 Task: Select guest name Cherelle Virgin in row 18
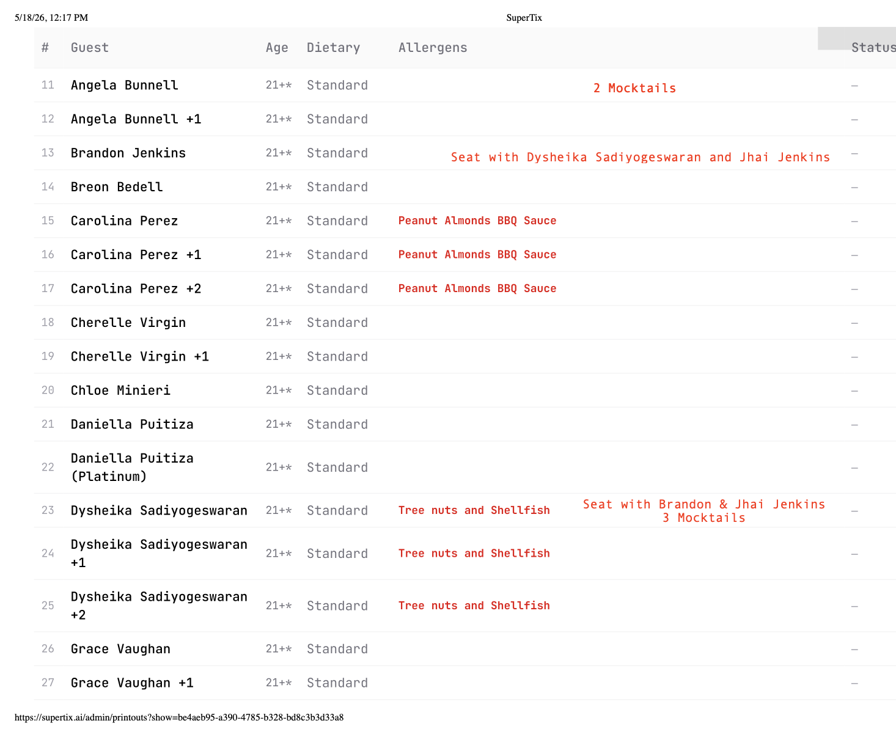(x=128, y=323)
